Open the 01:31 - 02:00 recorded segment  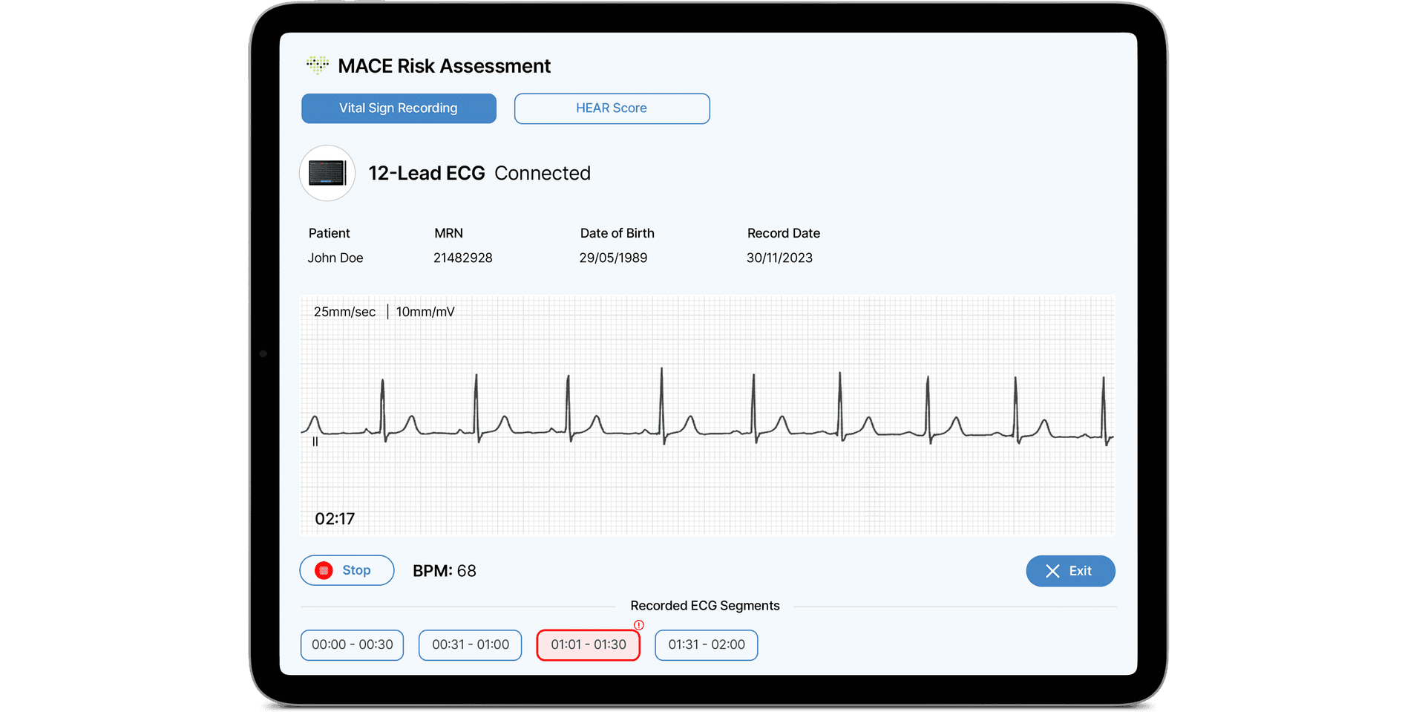pyautogui.click(x=706, y=644)
